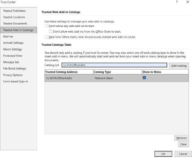The width and height of the screenshot is (192, 158).
Task: Close the Trust Center dialog
Action: [x=188, y=2]
